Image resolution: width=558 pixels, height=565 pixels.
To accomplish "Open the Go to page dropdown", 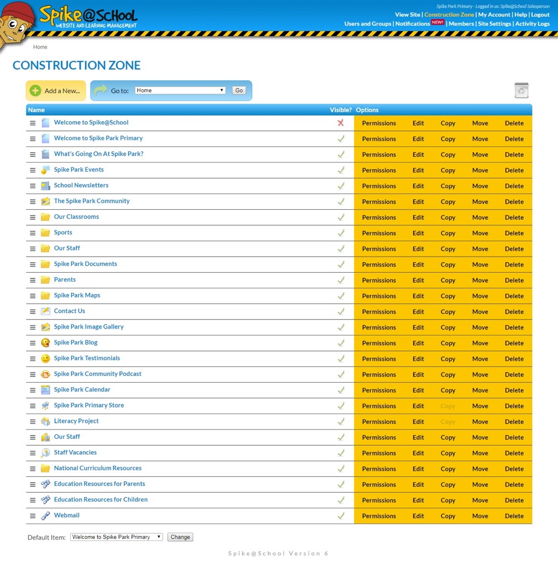I will tap(180, 90).
